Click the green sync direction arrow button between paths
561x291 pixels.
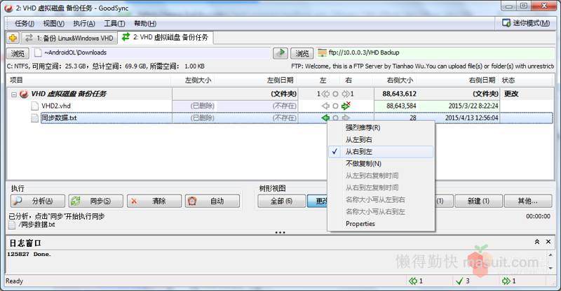pos(280,53)
